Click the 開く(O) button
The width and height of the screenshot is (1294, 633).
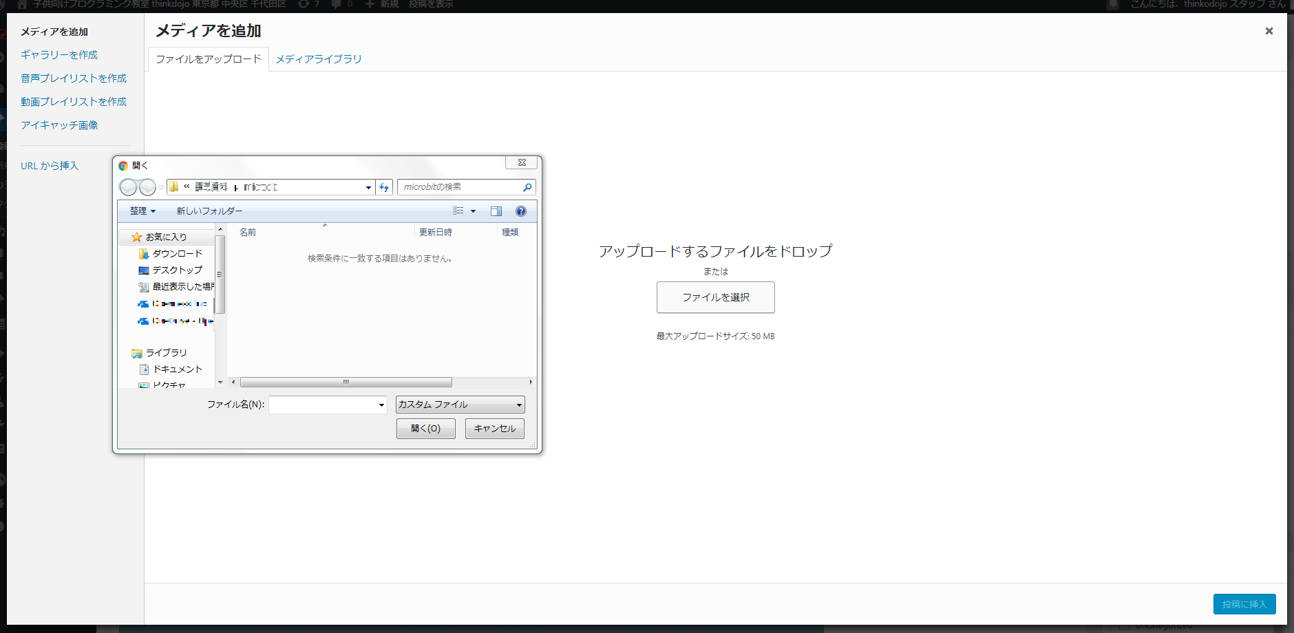[426, 429]
